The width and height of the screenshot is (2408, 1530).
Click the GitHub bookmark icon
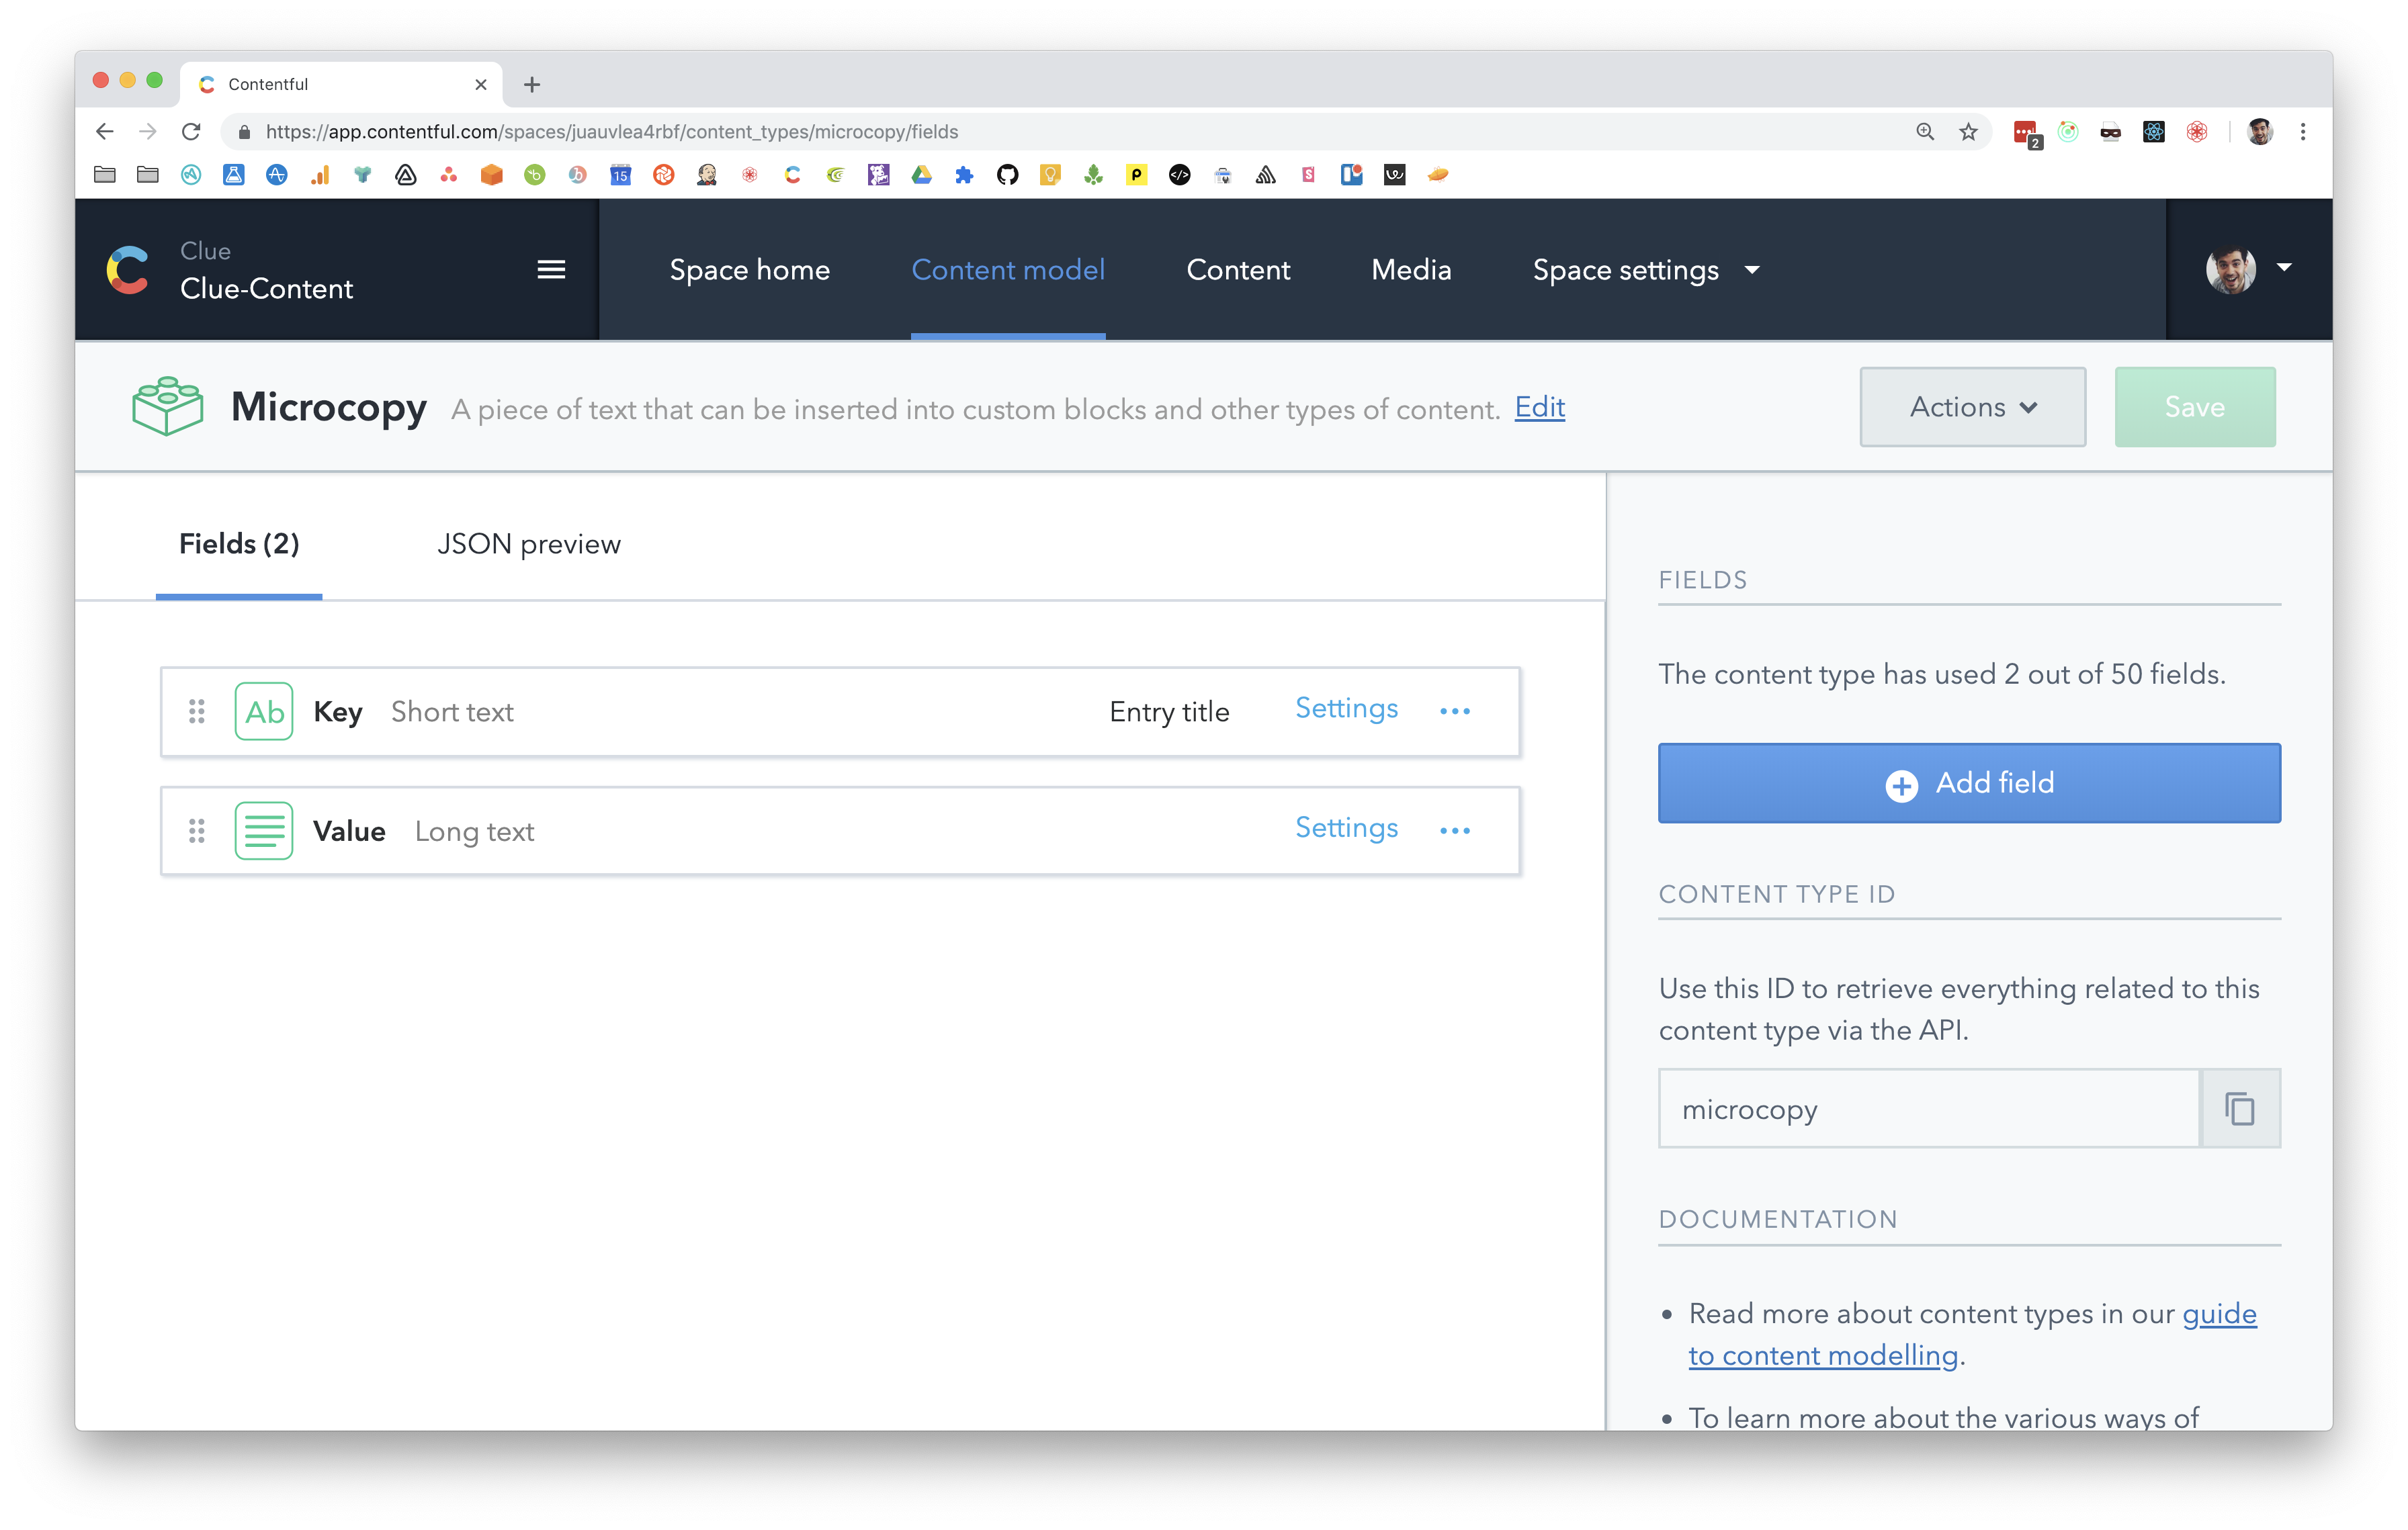click(1007, 176)
